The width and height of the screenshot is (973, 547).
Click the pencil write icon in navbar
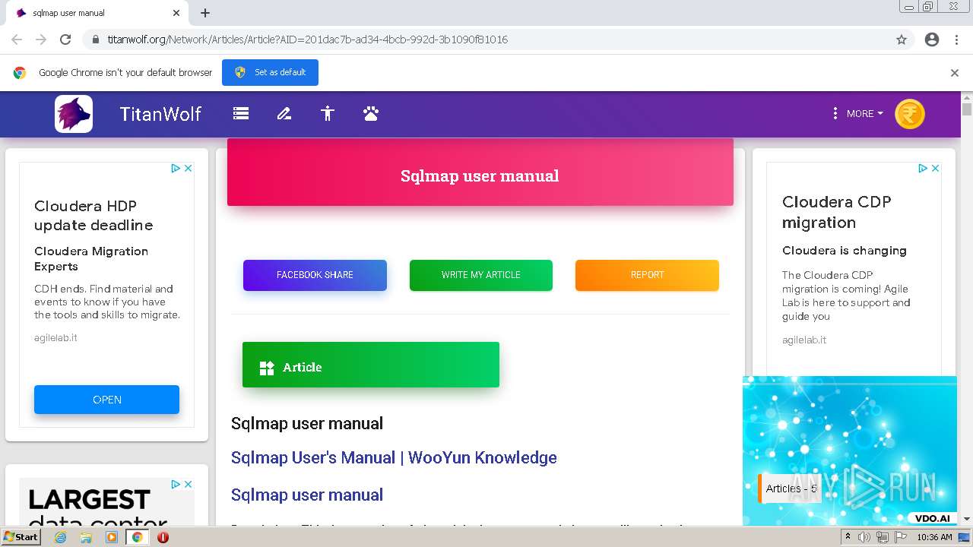point(284,114)
